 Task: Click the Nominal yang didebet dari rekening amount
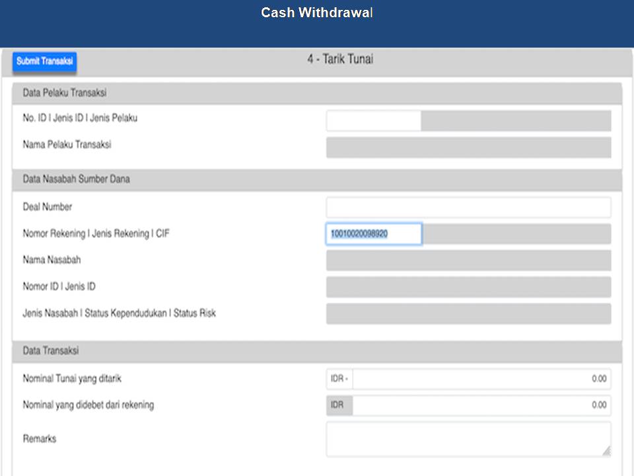pos(482,405)
